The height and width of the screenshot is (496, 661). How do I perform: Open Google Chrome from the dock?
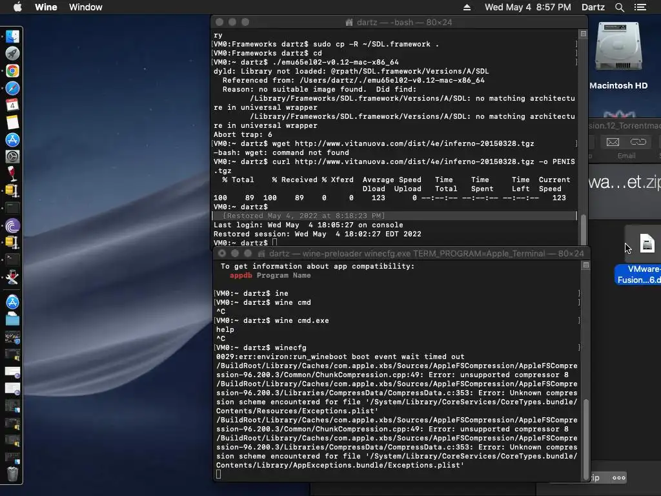12,71
